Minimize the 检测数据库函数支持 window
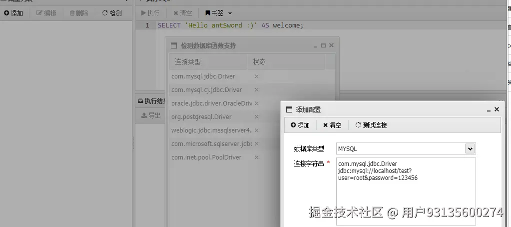This screenshot has width=511, height=227. click(316, 46)
